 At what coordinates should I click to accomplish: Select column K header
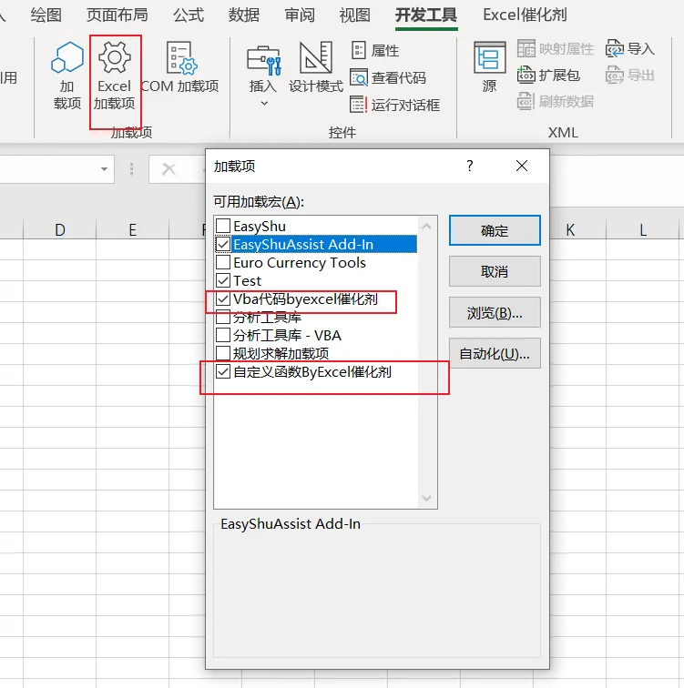[x=570, y=229]
